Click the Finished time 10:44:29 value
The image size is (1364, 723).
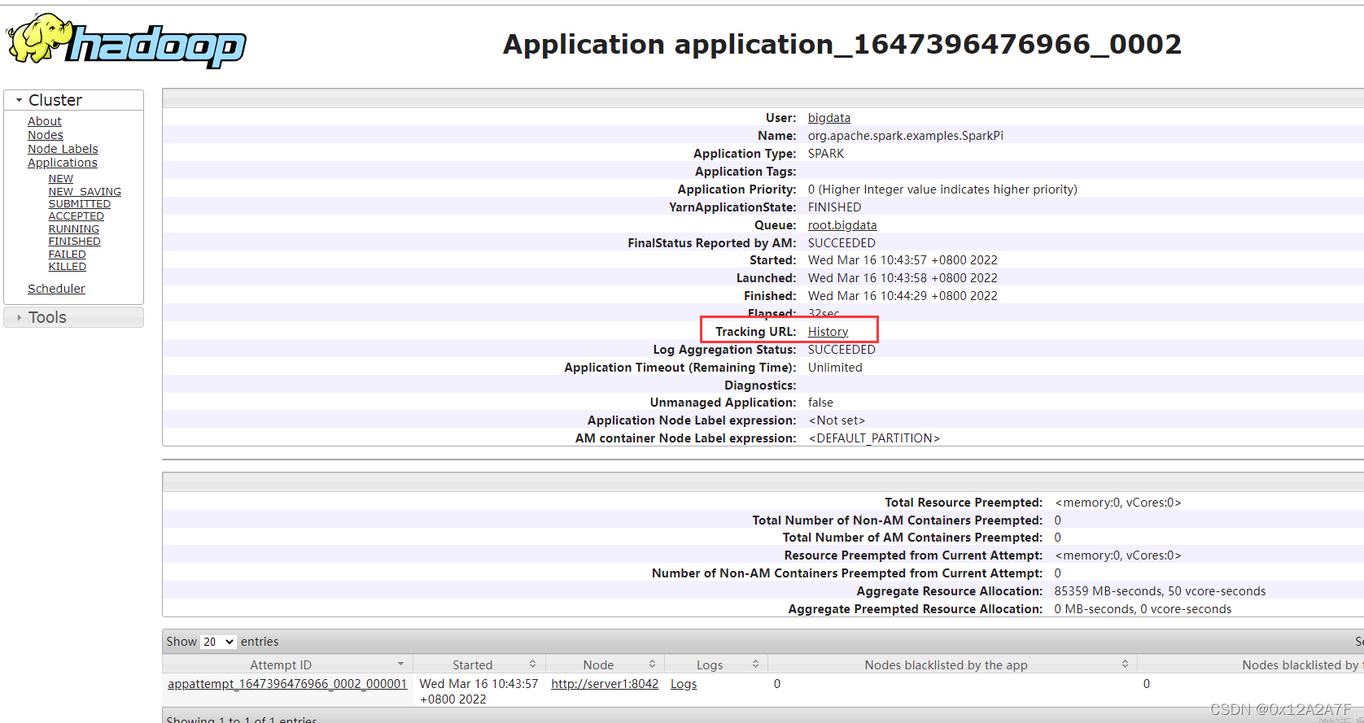pos(903,296)
